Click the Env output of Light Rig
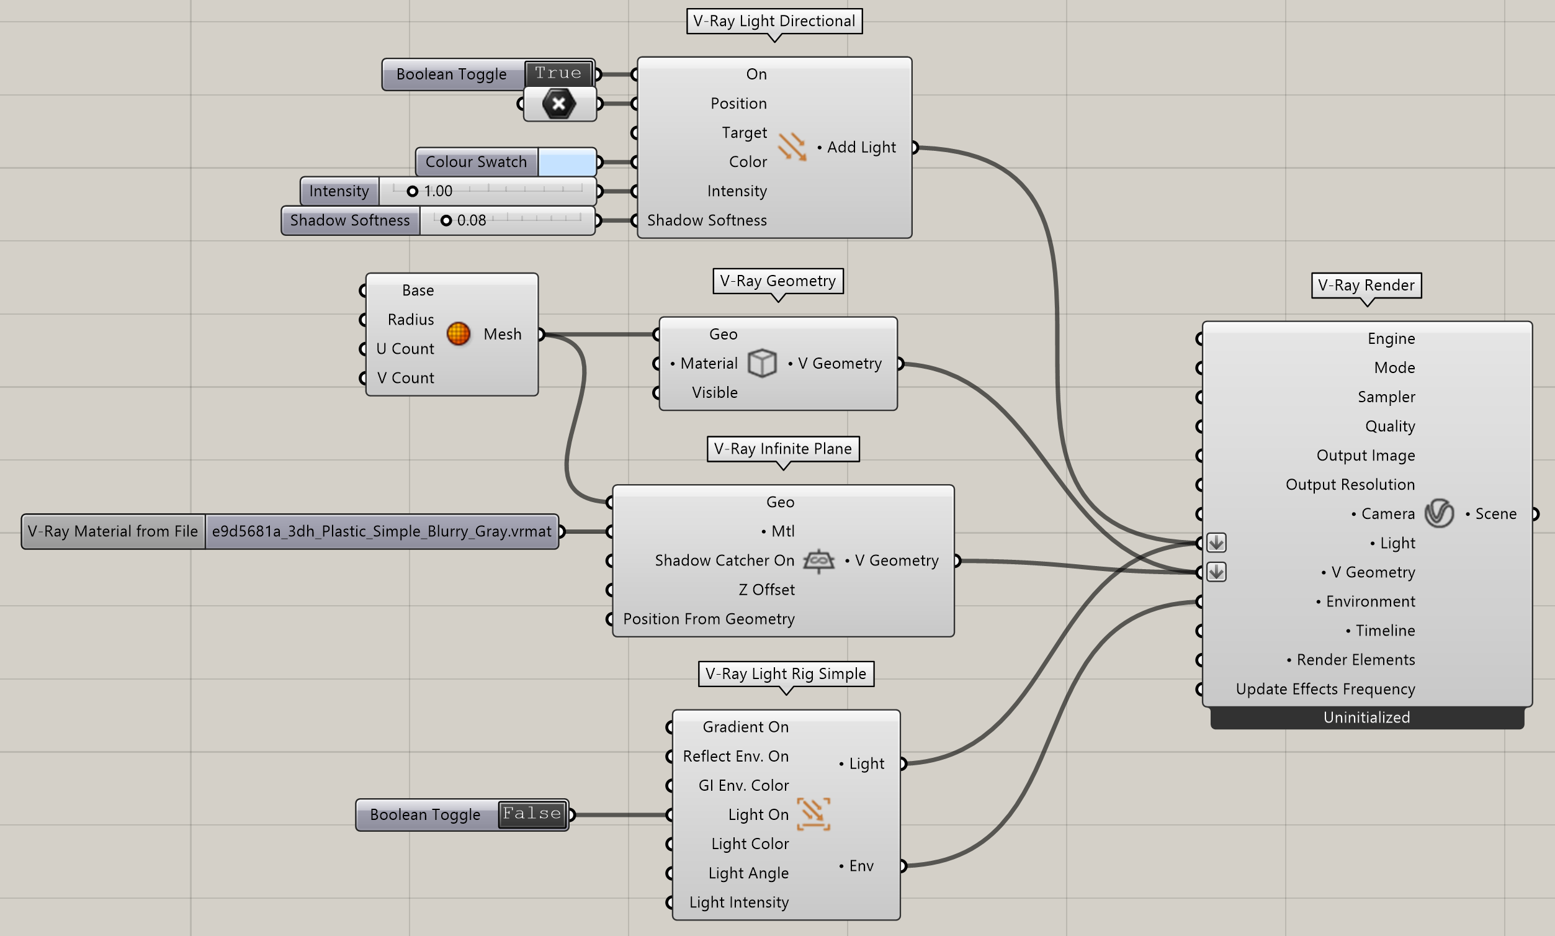The image size is (1555, 936). point(861,866)
